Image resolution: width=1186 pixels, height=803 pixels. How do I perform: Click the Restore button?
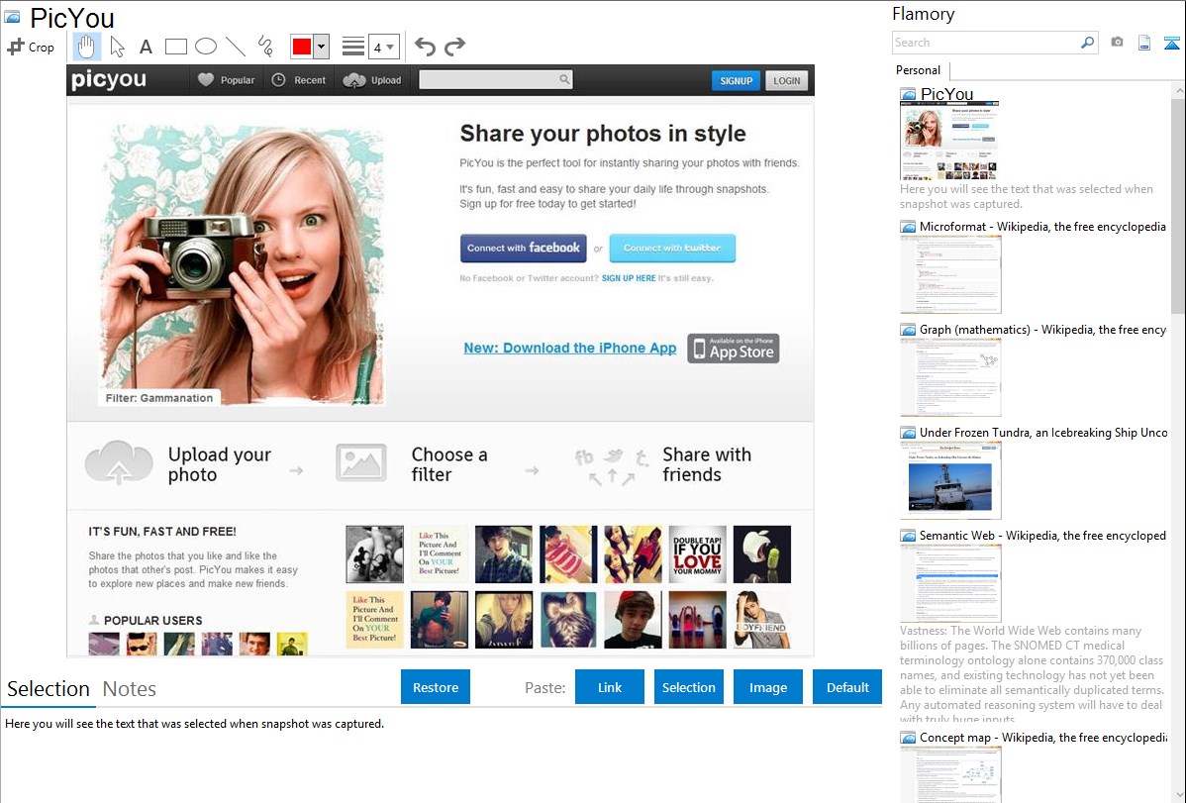coord(436,687)
